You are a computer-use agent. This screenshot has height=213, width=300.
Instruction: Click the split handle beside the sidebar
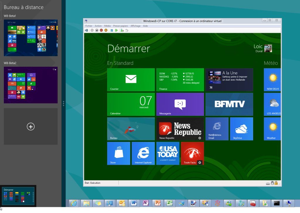coord(64,104)
